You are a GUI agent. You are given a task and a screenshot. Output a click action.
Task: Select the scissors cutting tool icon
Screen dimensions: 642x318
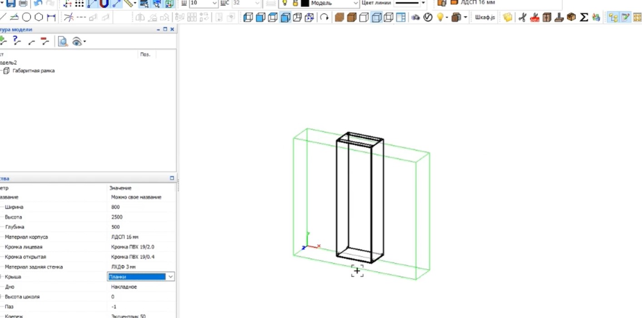[x=522, y=18]
